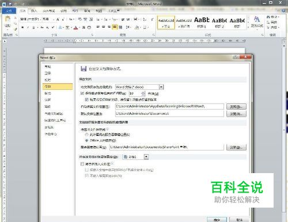The height and width of the screenshot is (222, 288).
Task: Click the Subscript icon
Action: [47, 28]
